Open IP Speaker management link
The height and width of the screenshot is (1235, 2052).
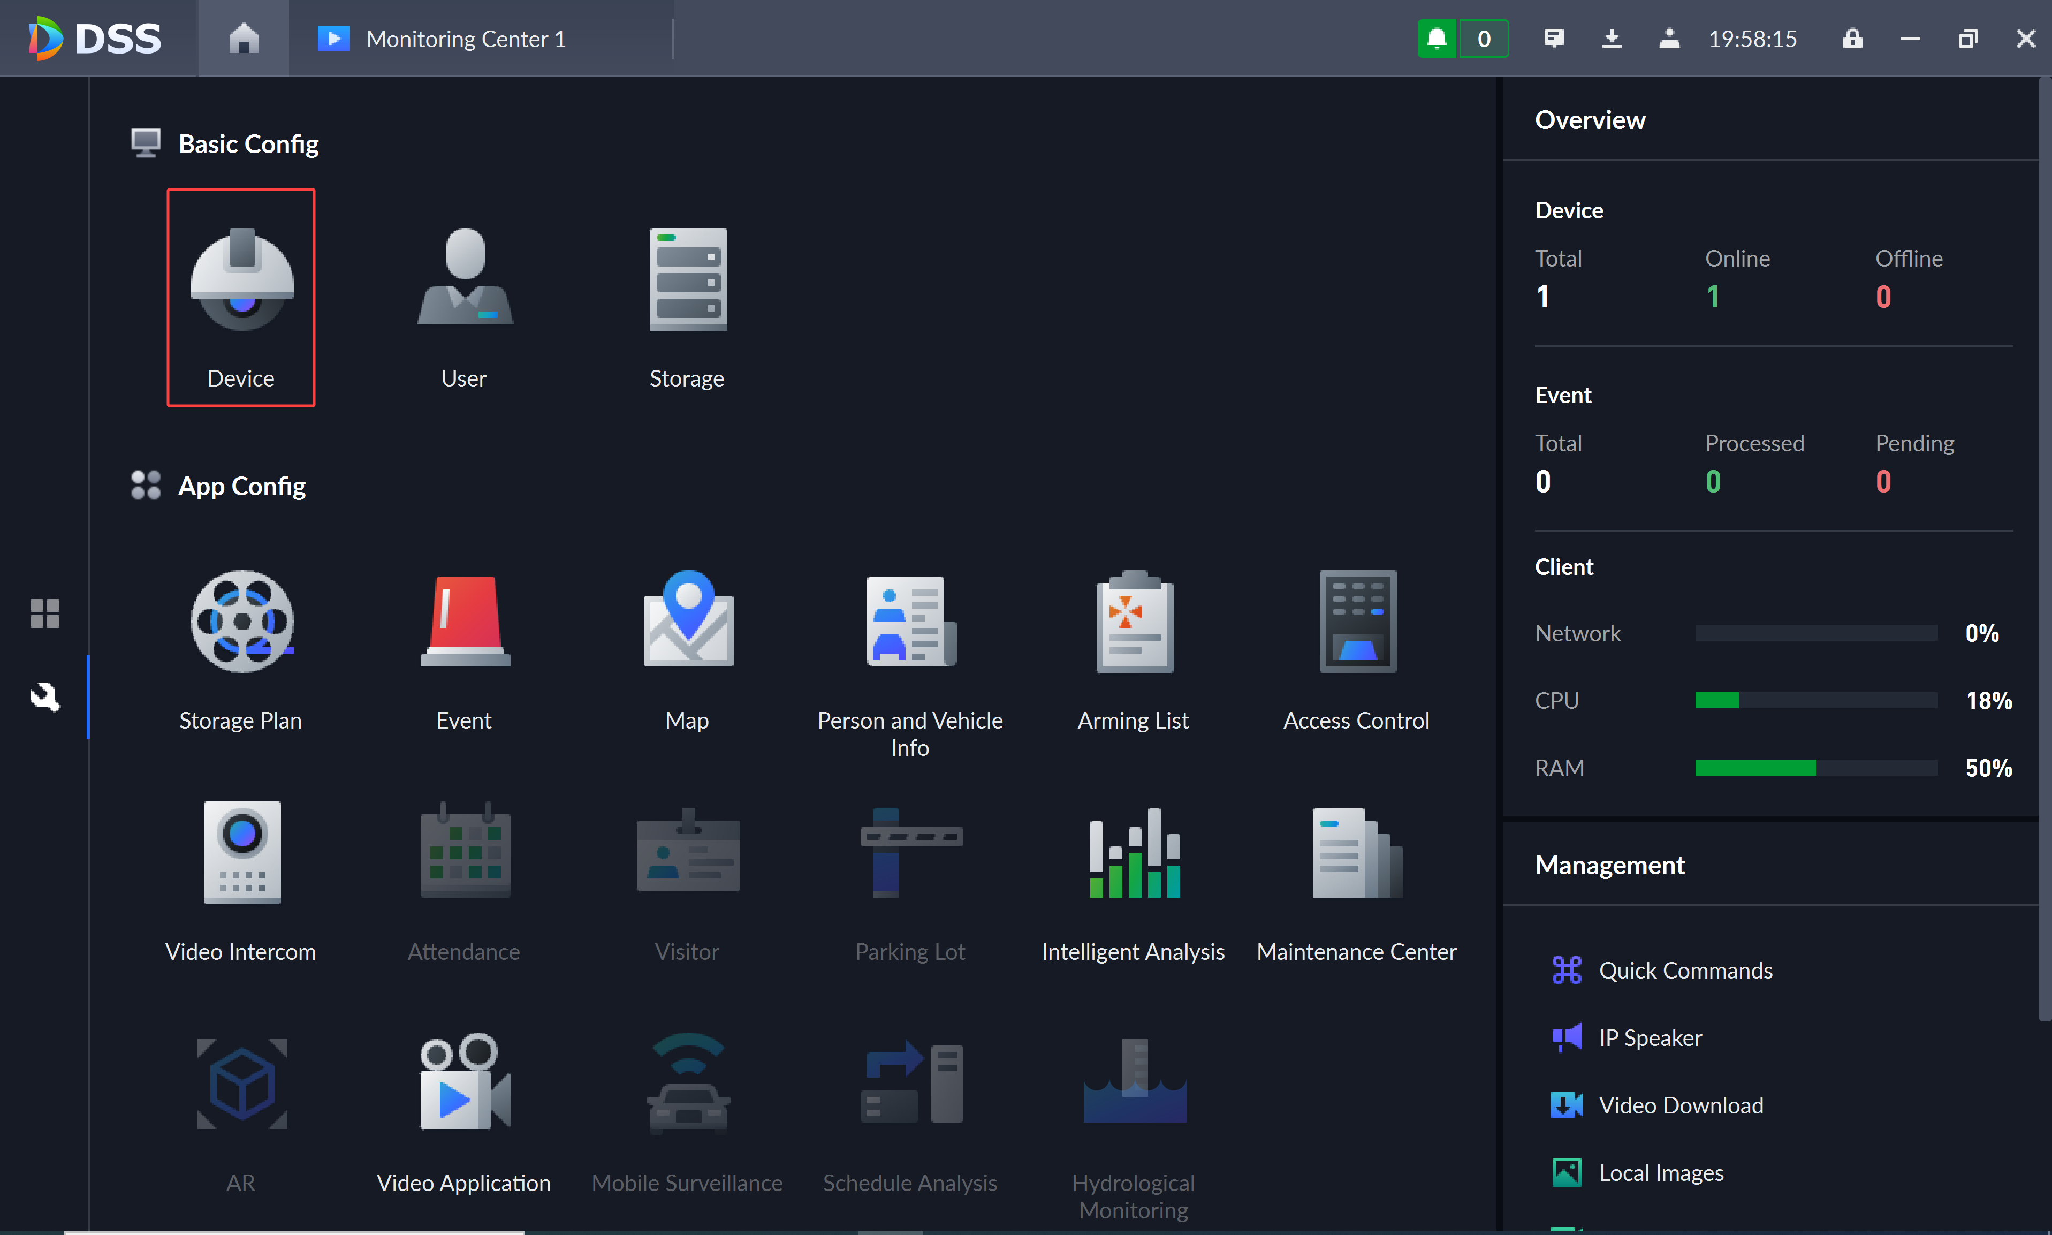tap(1627, 1038)
